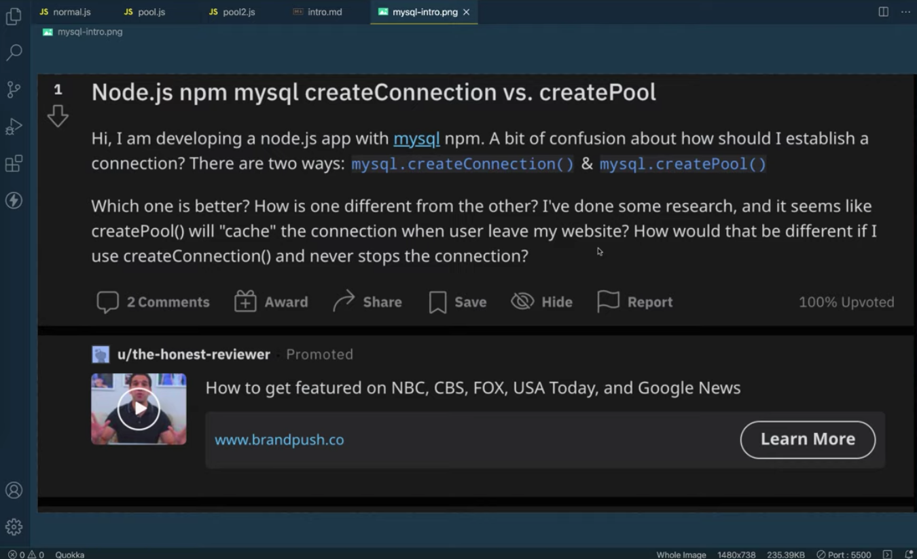Image resolution: width=917 pixels, height=559 pixels.
Task: Click the Learn More button
Action: [808, 440]
